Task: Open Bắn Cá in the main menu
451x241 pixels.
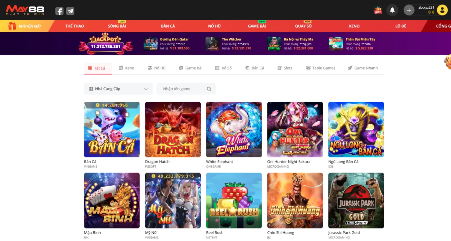Action: (x=168, y=26)
